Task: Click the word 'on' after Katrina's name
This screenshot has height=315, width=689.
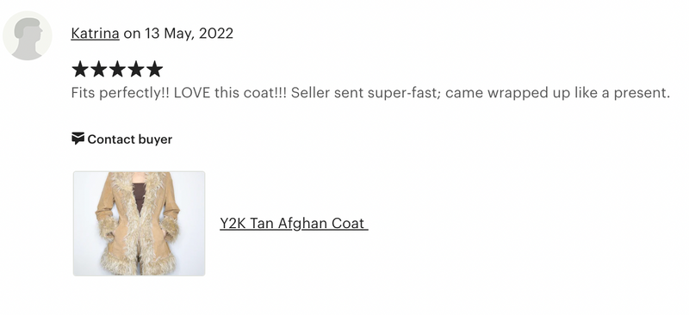Action: (132, 34)
